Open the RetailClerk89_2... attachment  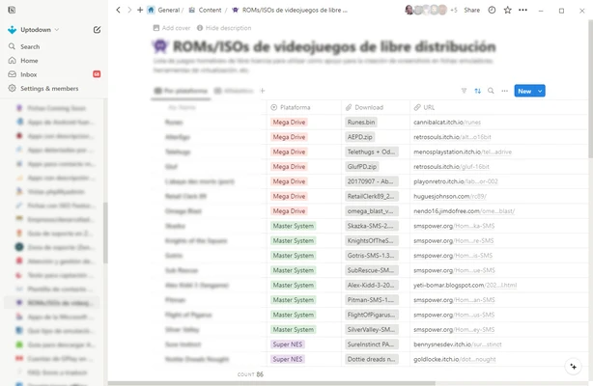371,196
